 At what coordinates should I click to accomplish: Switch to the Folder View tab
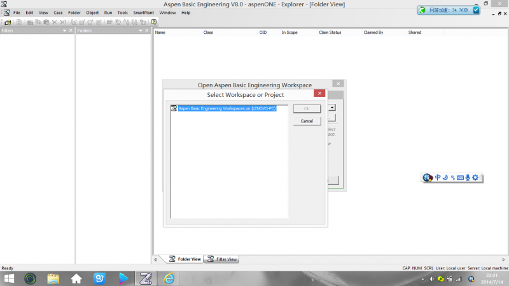tap(185, 259)
